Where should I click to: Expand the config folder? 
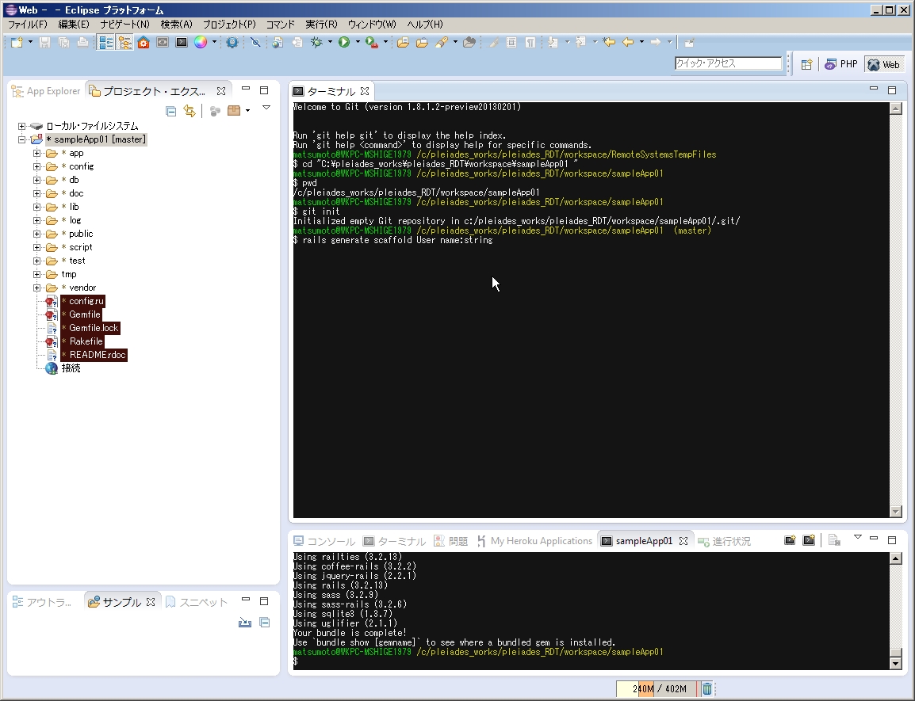[36, 166]
